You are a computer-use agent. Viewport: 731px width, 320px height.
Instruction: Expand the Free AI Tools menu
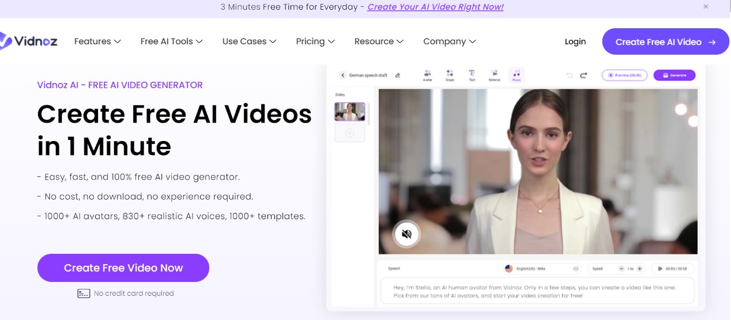[x=172, y=41]
